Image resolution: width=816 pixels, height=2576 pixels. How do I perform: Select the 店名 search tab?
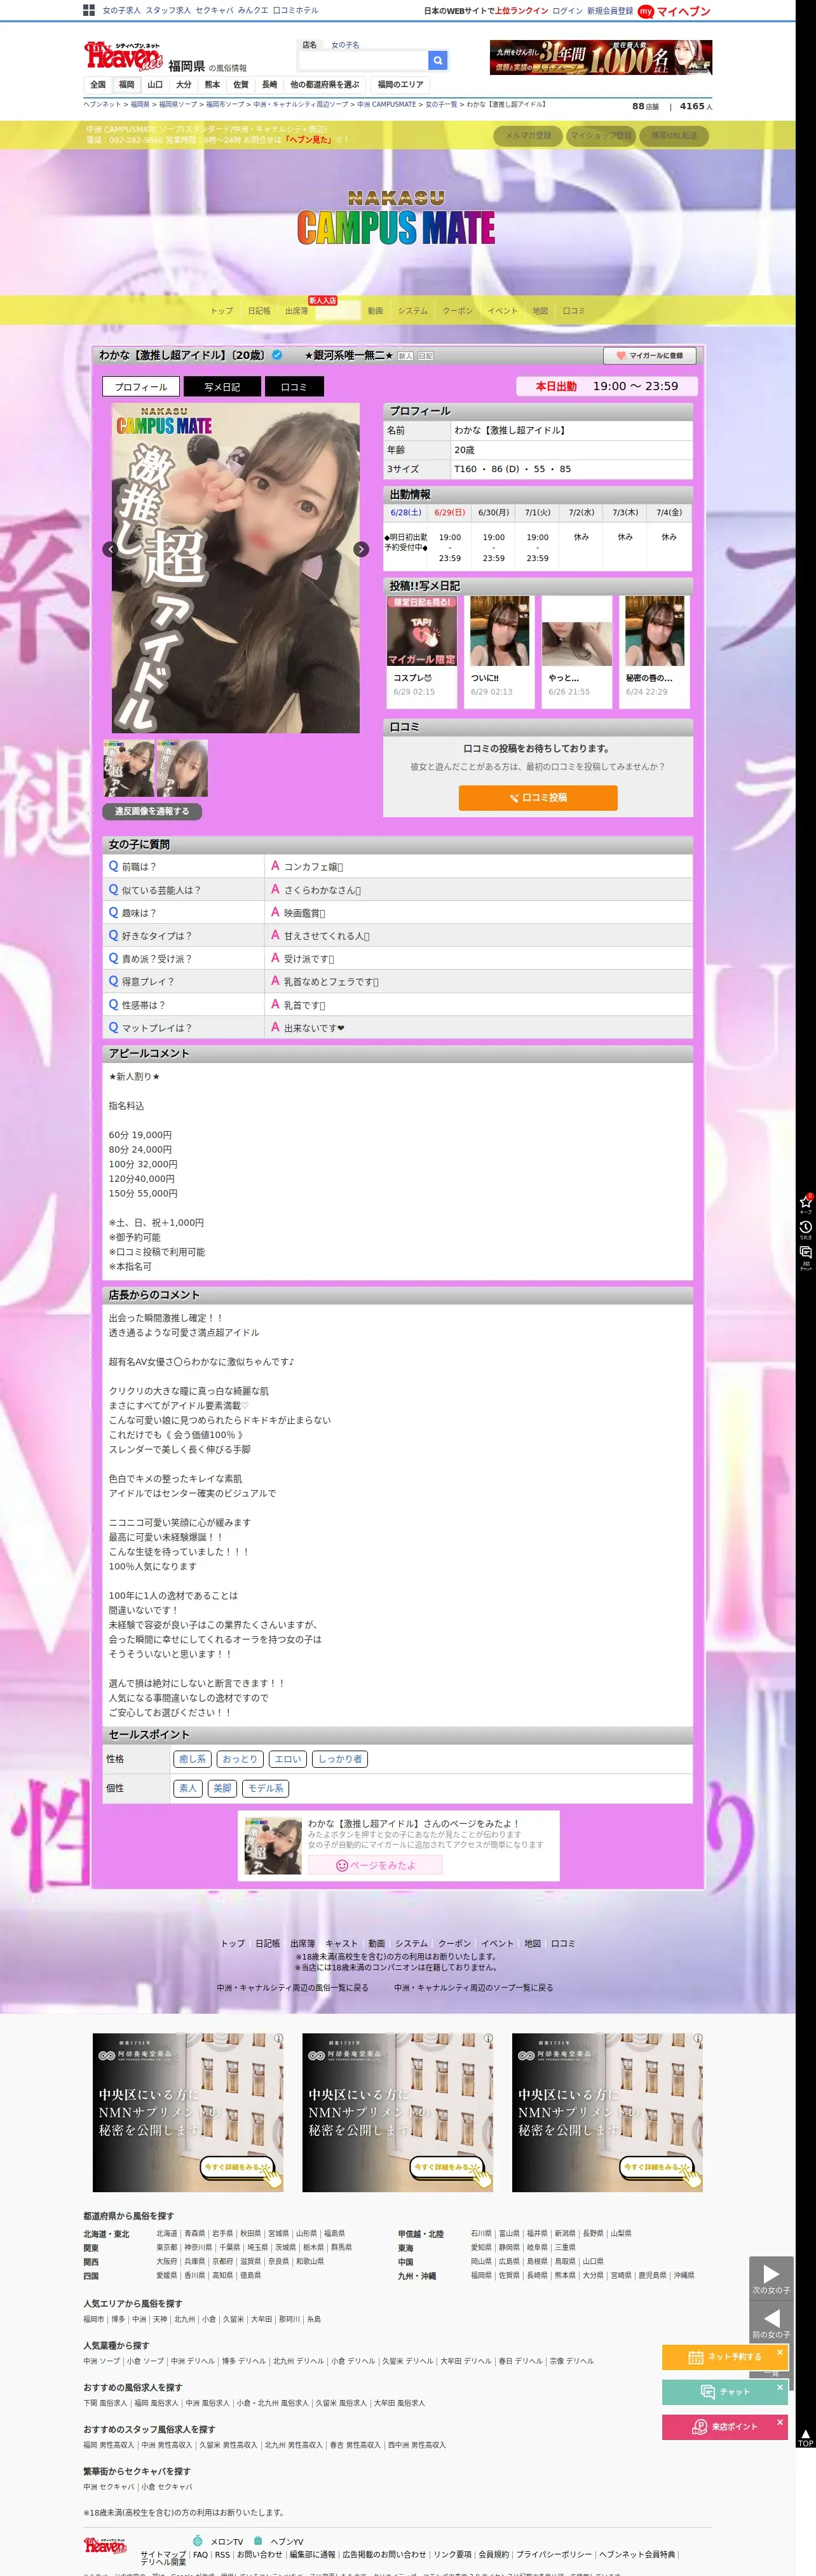[x=309, y=45]
